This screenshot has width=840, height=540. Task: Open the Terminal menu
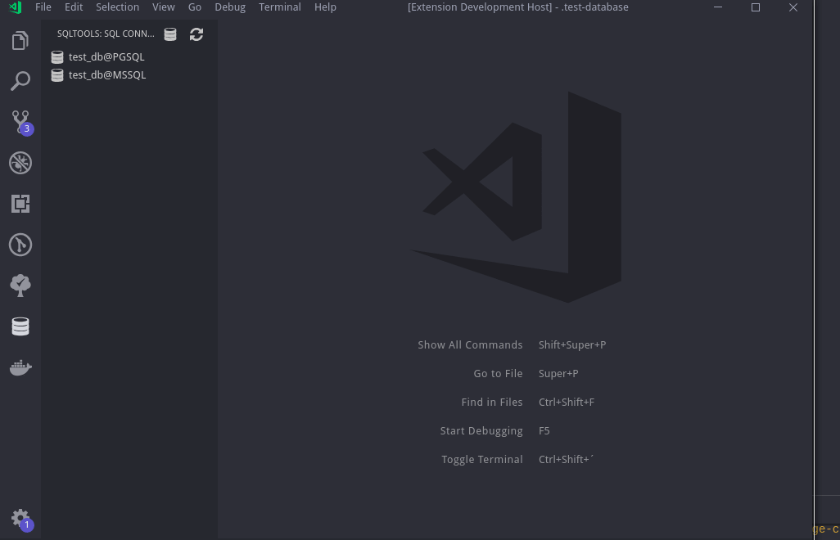pyautogui.click(x=280, y=7)
